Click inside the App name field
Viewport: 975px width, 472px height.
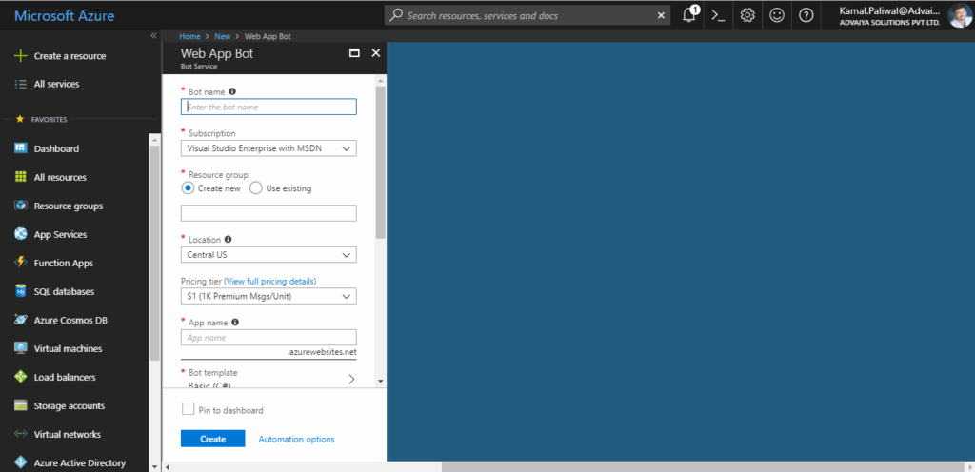point(269,337)
